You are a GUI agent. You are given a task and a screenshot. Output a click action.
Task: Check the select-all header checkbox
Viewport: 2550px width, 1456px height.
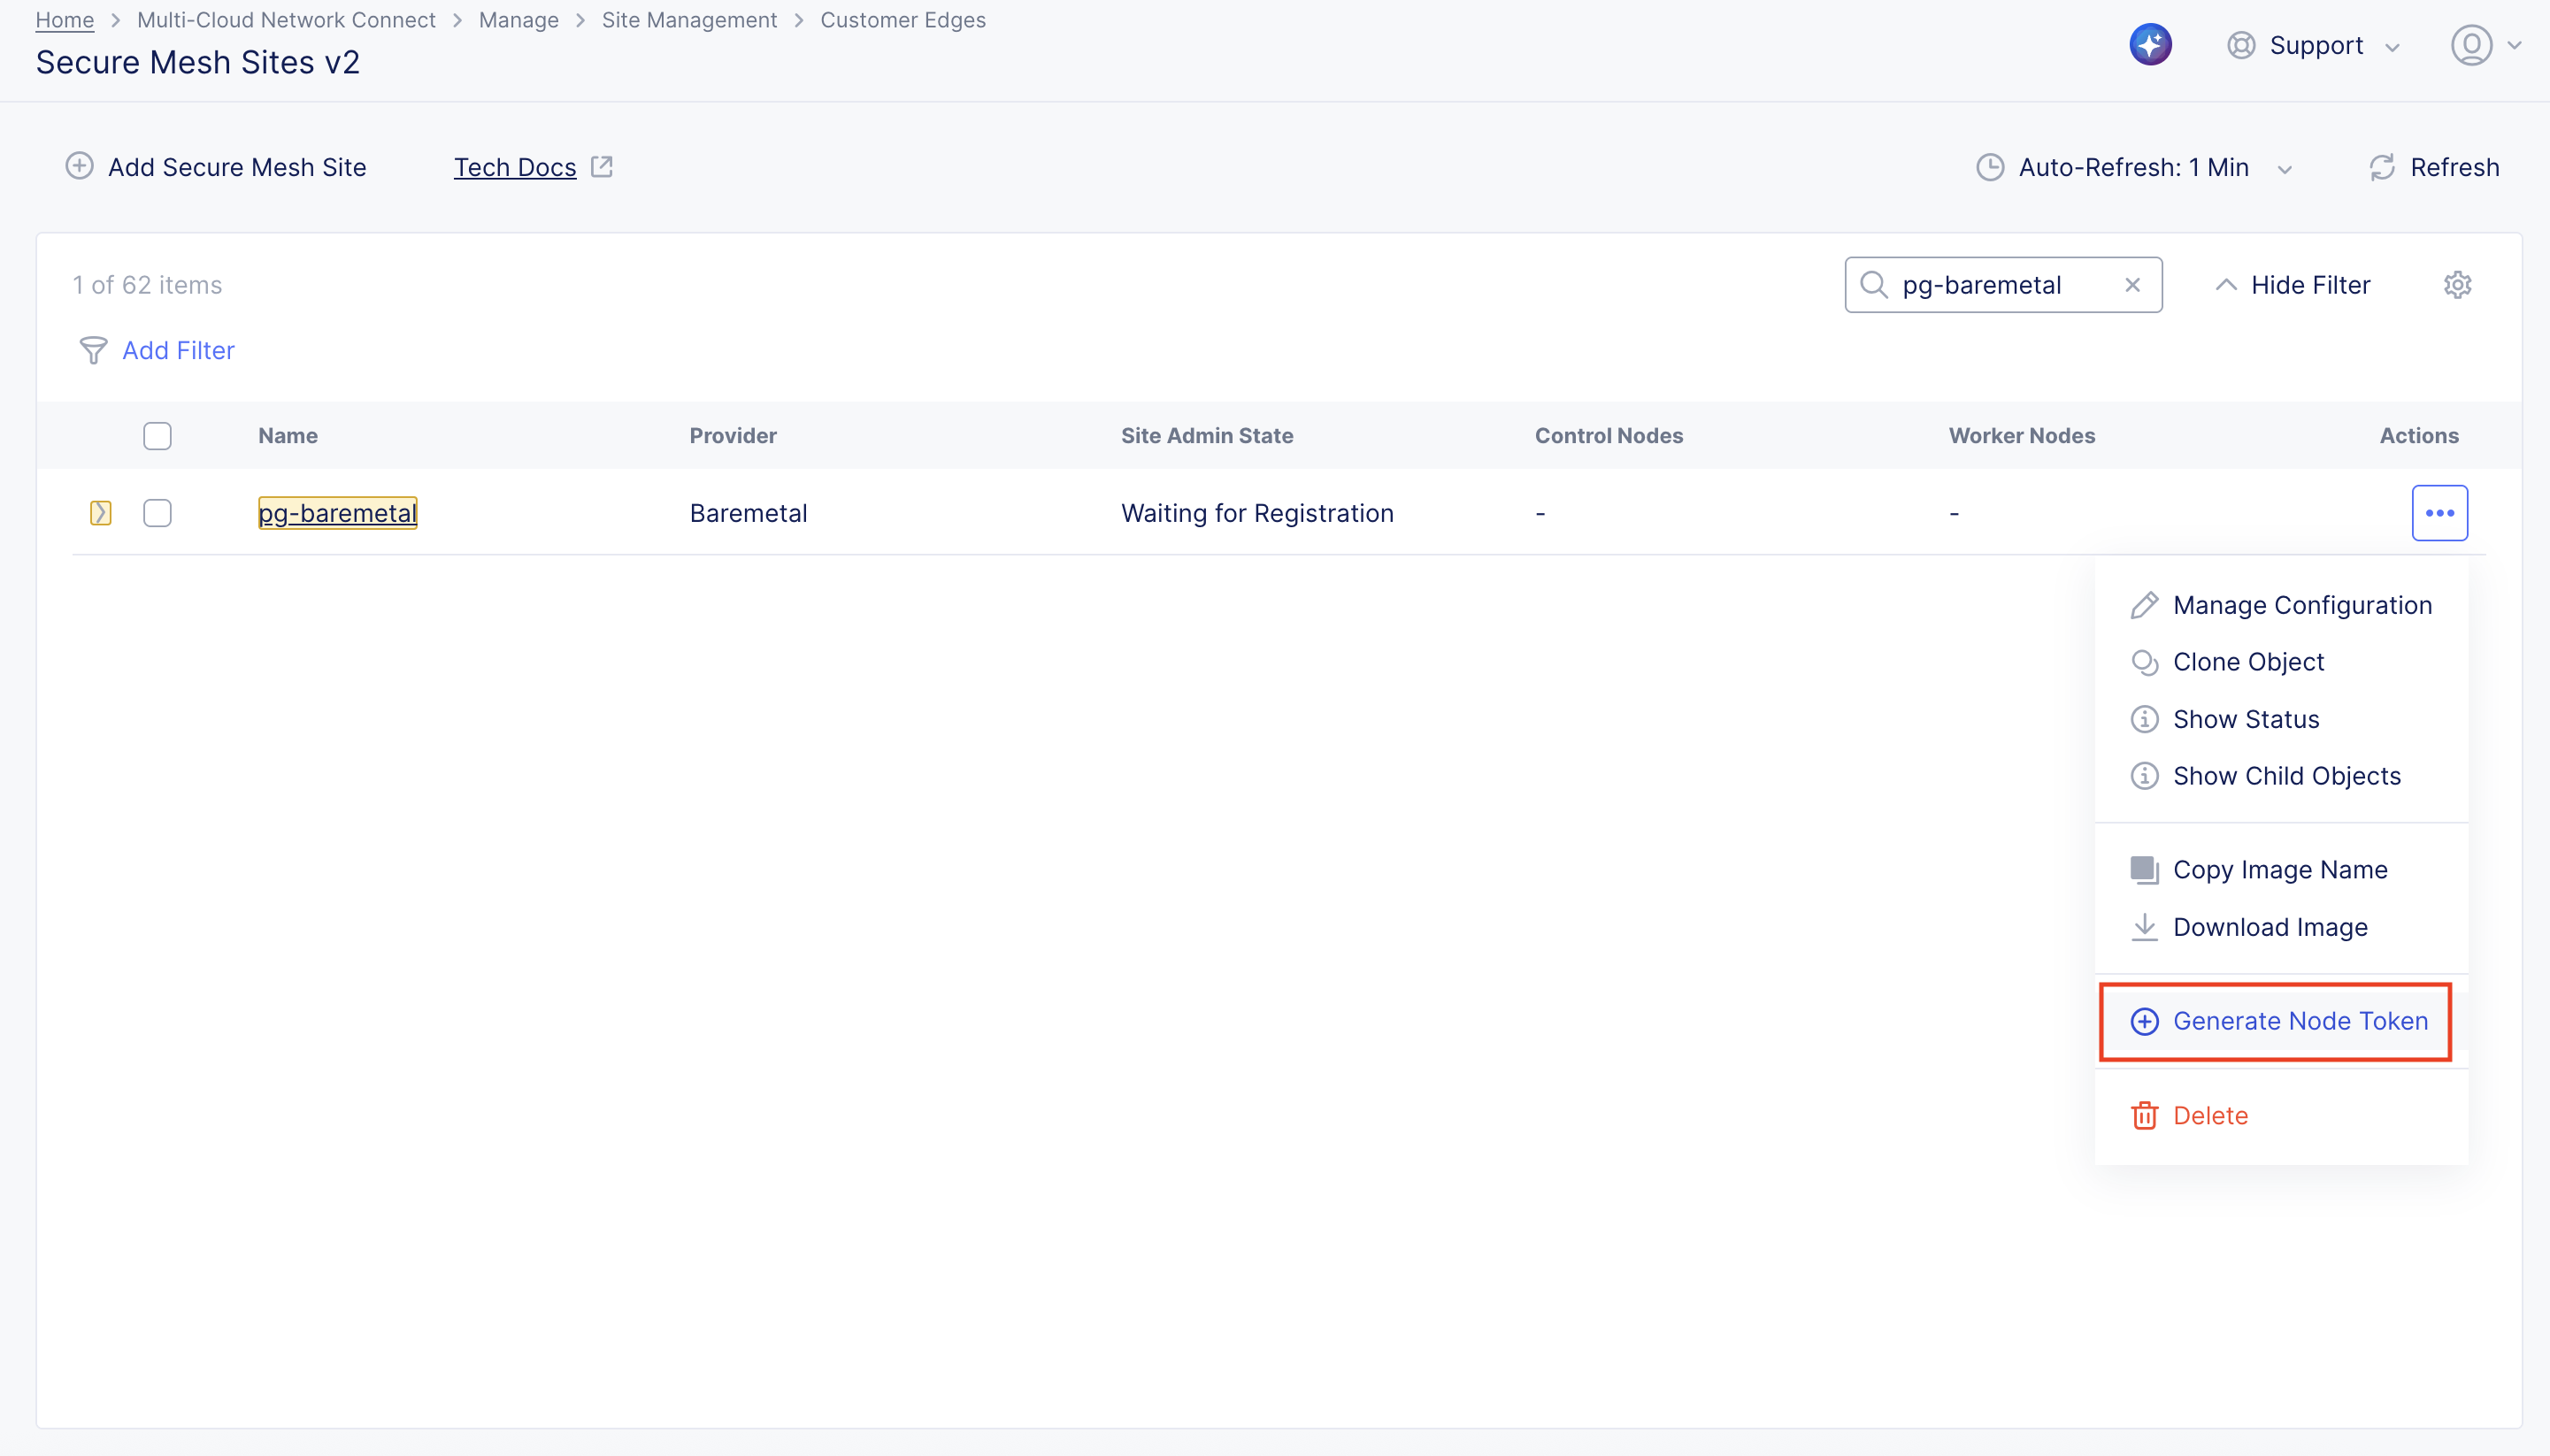tap(157, 436)
